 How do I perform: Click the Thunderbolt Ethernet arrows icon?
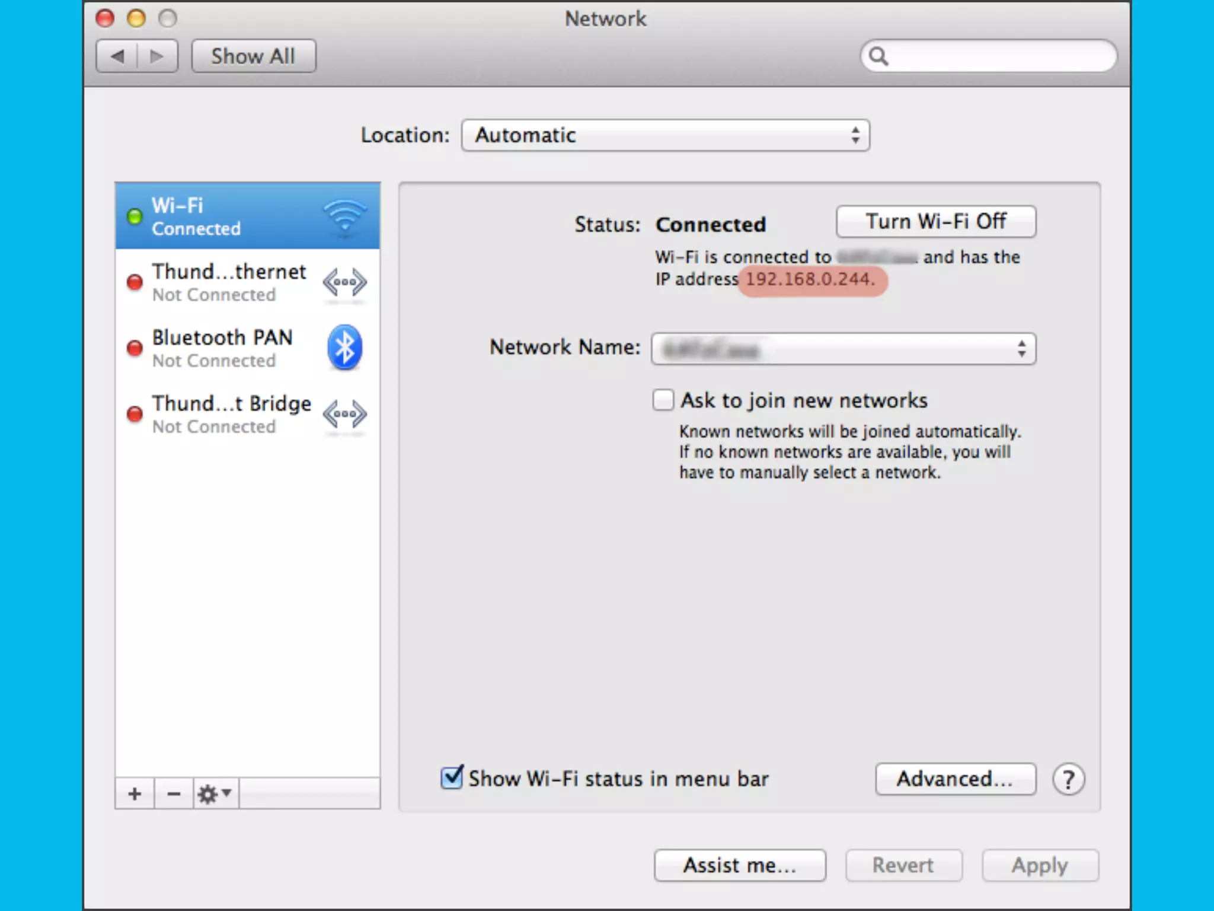click(344, 282)
